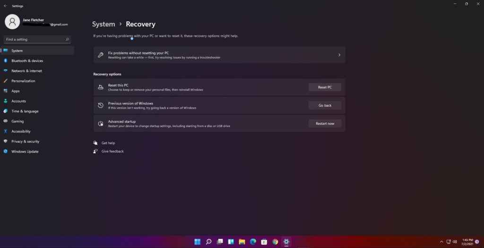Image resolution: width=484 pixels, height=248 pixels.
Task: Click the Reset this PC icon
Action: click(101, 87)
